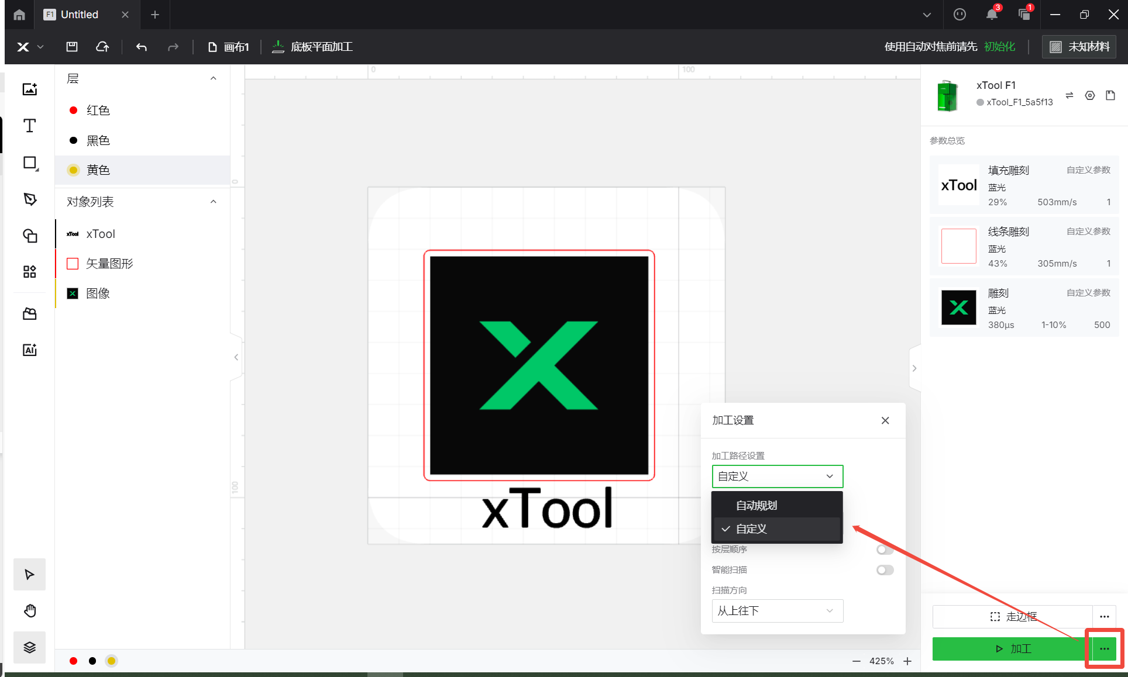Open the messages window icon

click(x=1024, y=15)
